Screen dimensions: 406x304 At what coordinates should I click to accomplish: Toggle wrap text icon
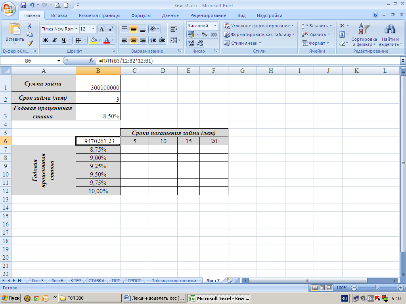point(174,29)
